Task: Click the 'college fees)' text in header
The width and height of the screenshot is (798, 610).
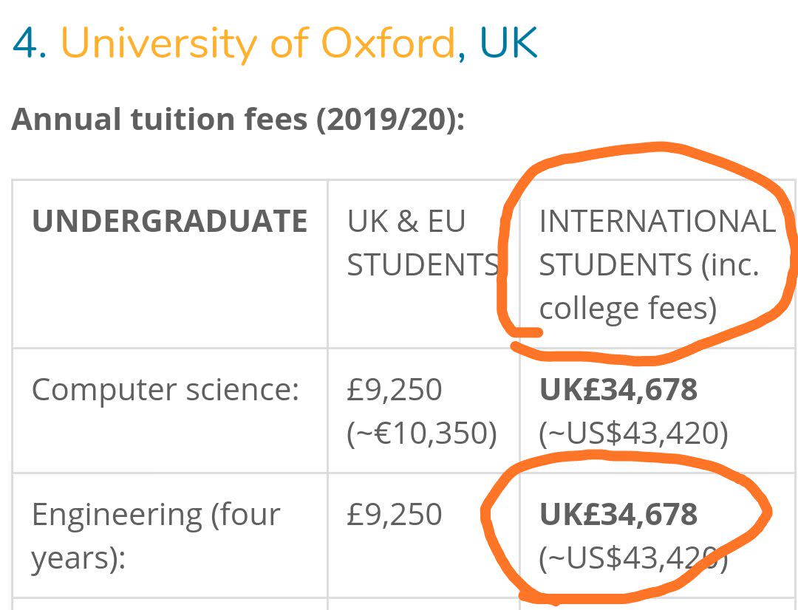Action: pos(628,308)
